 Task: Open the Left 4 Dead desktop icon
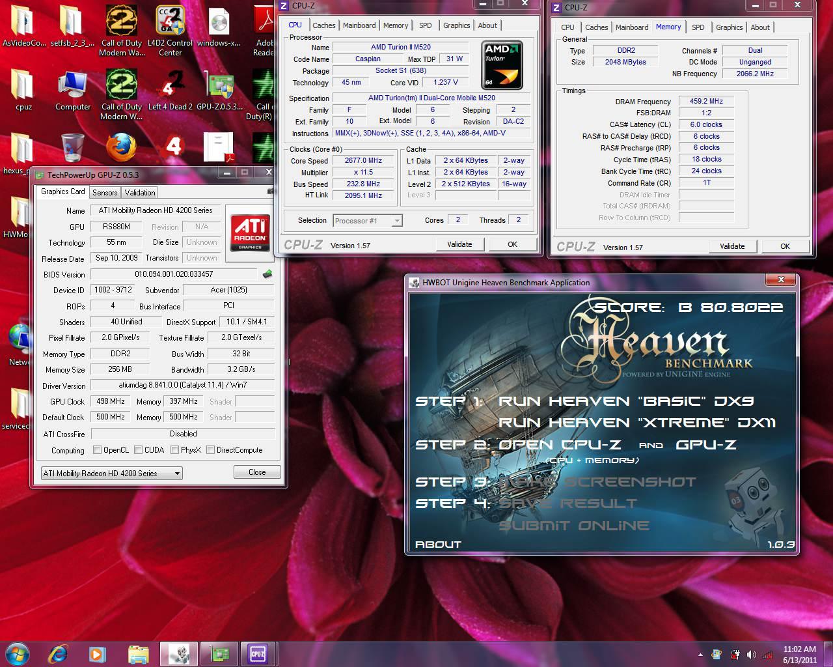171,147
